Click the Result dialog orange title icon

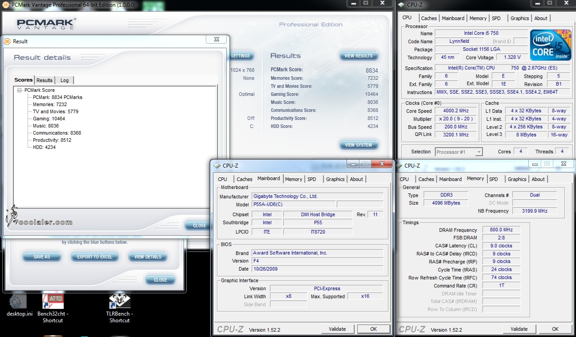pos(7,41)
